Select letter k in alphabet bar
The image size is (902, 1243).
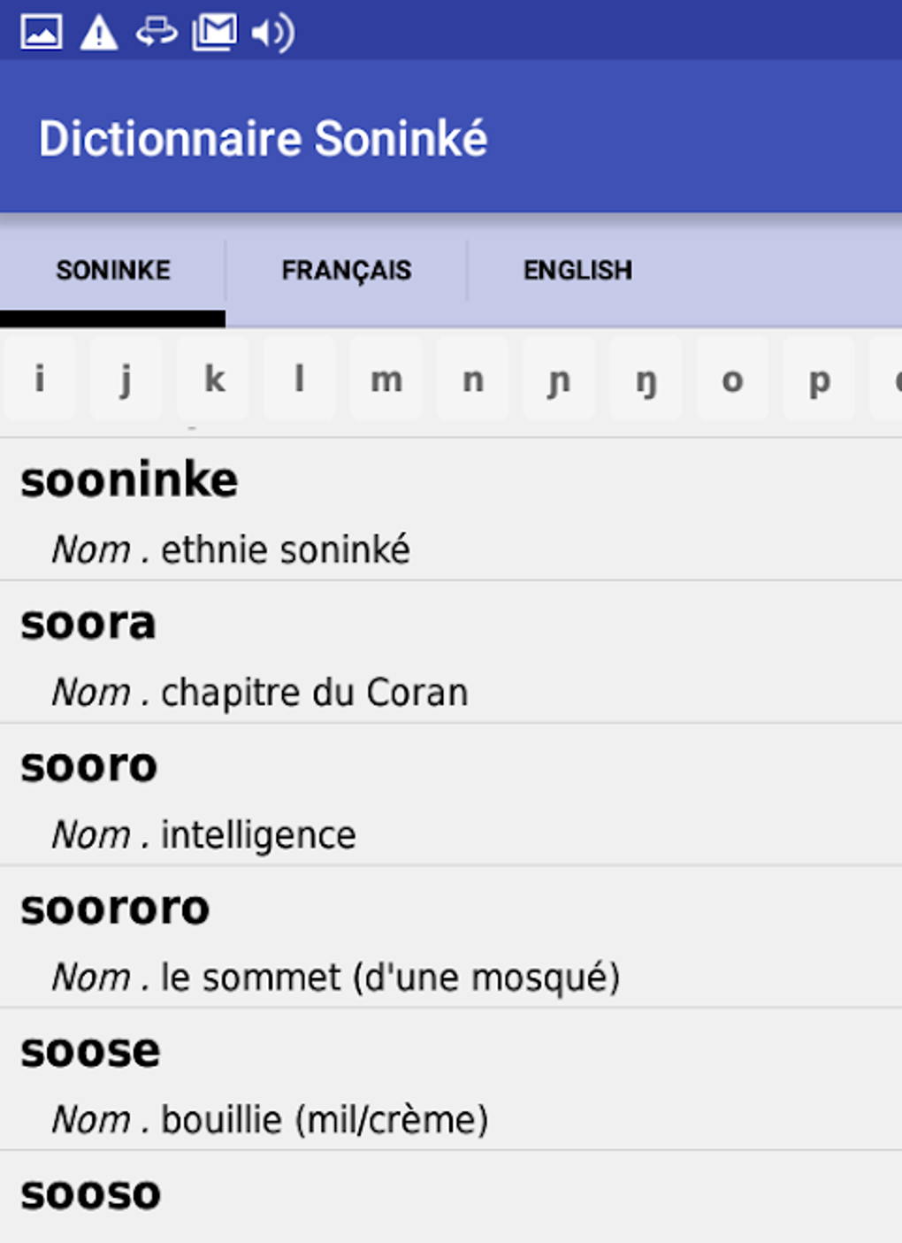point(213,380)
